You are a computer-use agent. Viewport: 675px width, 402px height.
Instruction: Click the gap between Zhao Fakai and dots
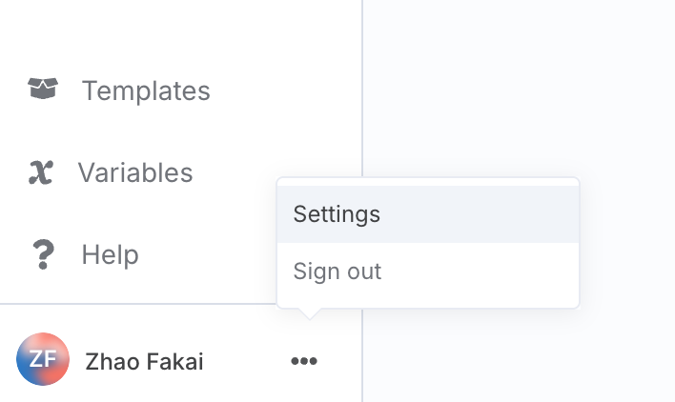click(x=246, y=362)
